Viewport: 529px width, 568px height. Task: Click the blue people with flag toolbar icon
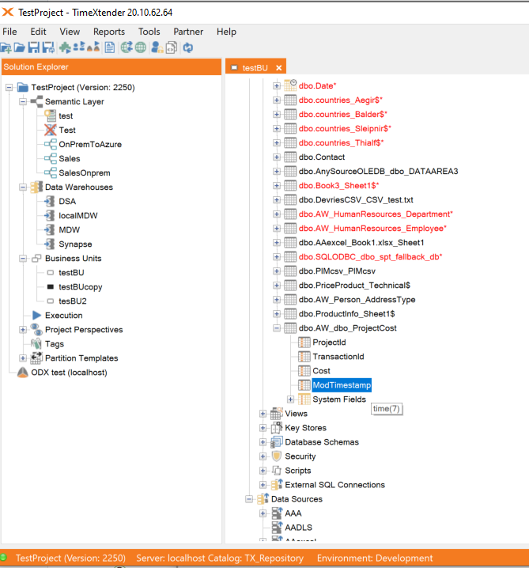pos(79,47)
